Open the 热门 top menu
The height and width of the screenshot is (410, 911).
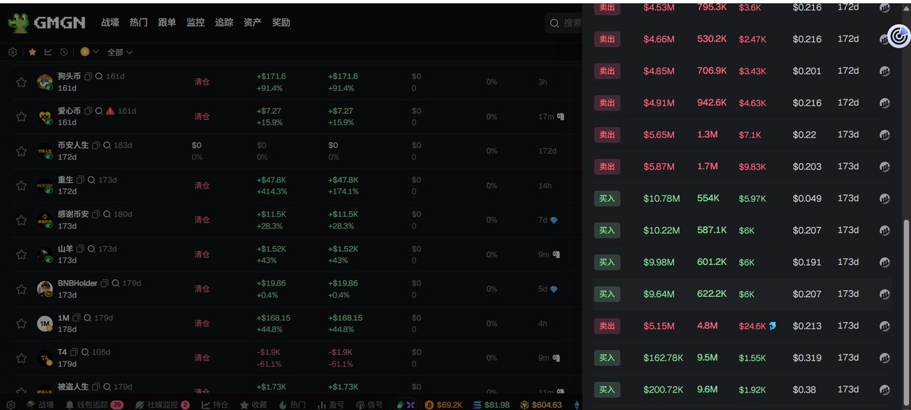tap(139, 23)
